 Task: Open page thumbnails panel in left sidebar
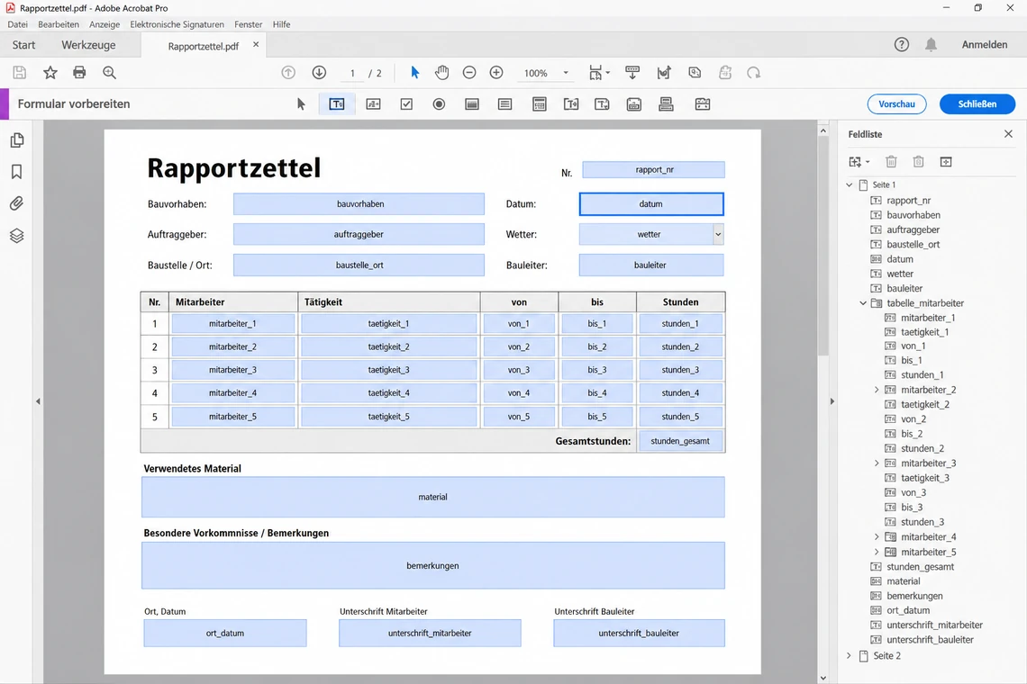coord(17,140)
